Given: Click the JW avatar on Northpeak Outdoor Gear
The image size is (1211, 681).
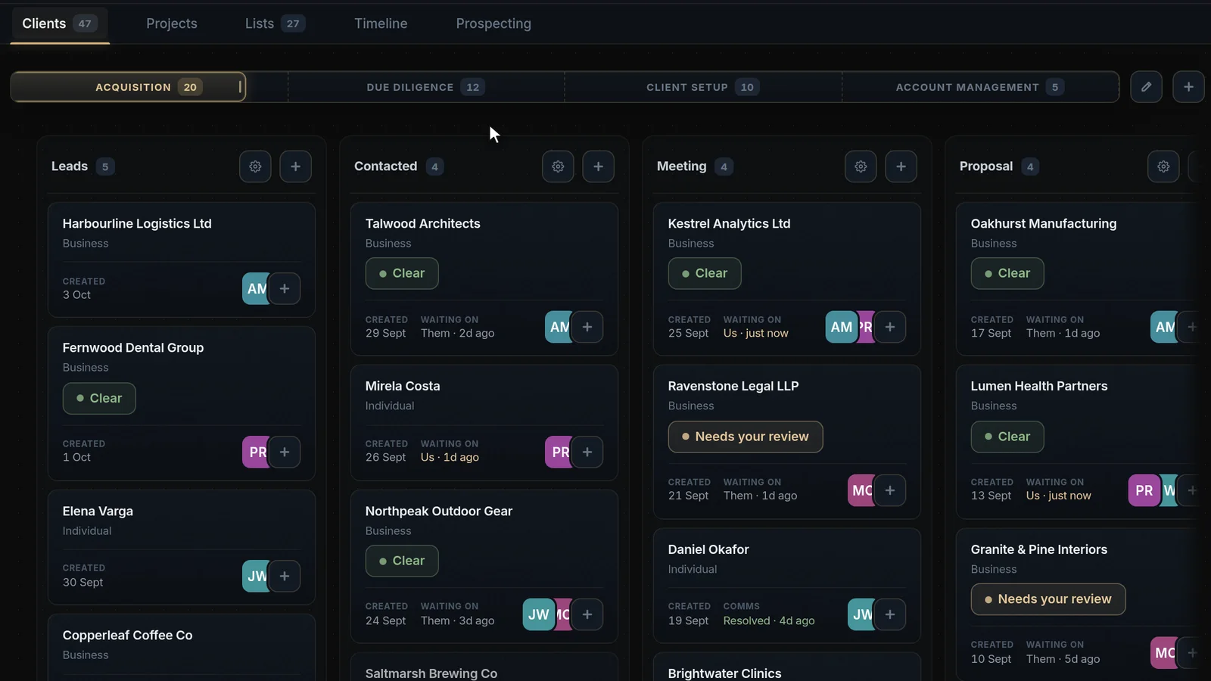Looking at the screenshot, I should point(539,614).
